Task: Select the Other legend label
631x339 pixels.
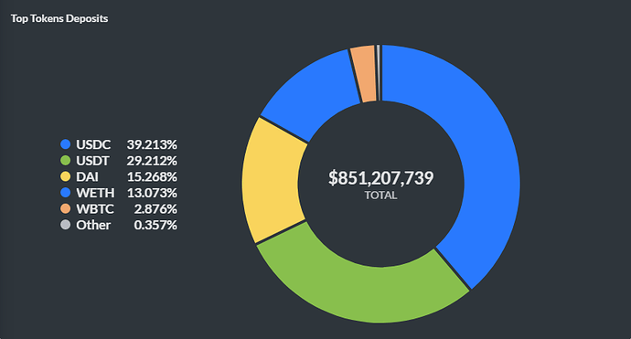Action: pyautogui.click(x=93, y=225)
